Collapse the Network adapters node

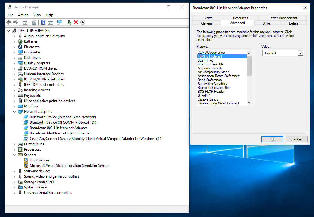(x=14, y=111)
